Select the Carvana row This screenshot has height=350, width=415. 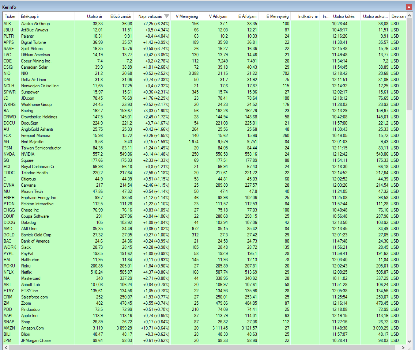pos(205,185)
